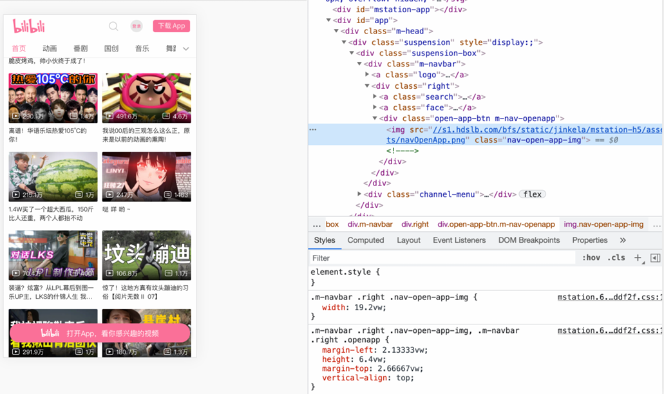The height and width of the screenshot is (394, 664).
Task: Add a new style rule with plus icon
Action: [x=638, y=258]
